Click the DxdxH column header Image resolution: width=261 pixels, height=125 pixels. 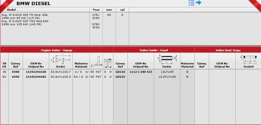pyautogui.click(x=249, y=67)
